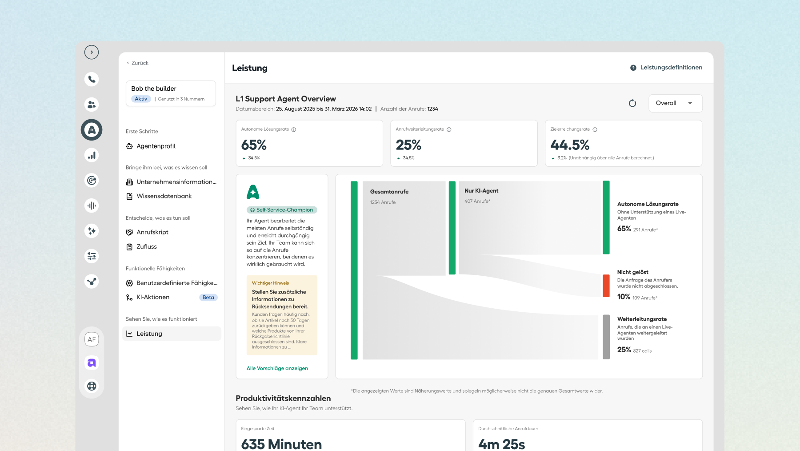The image size is (800, 451).
Task: Refresh the L1 Support Agent Overview
Action: (x=632, y=103)
